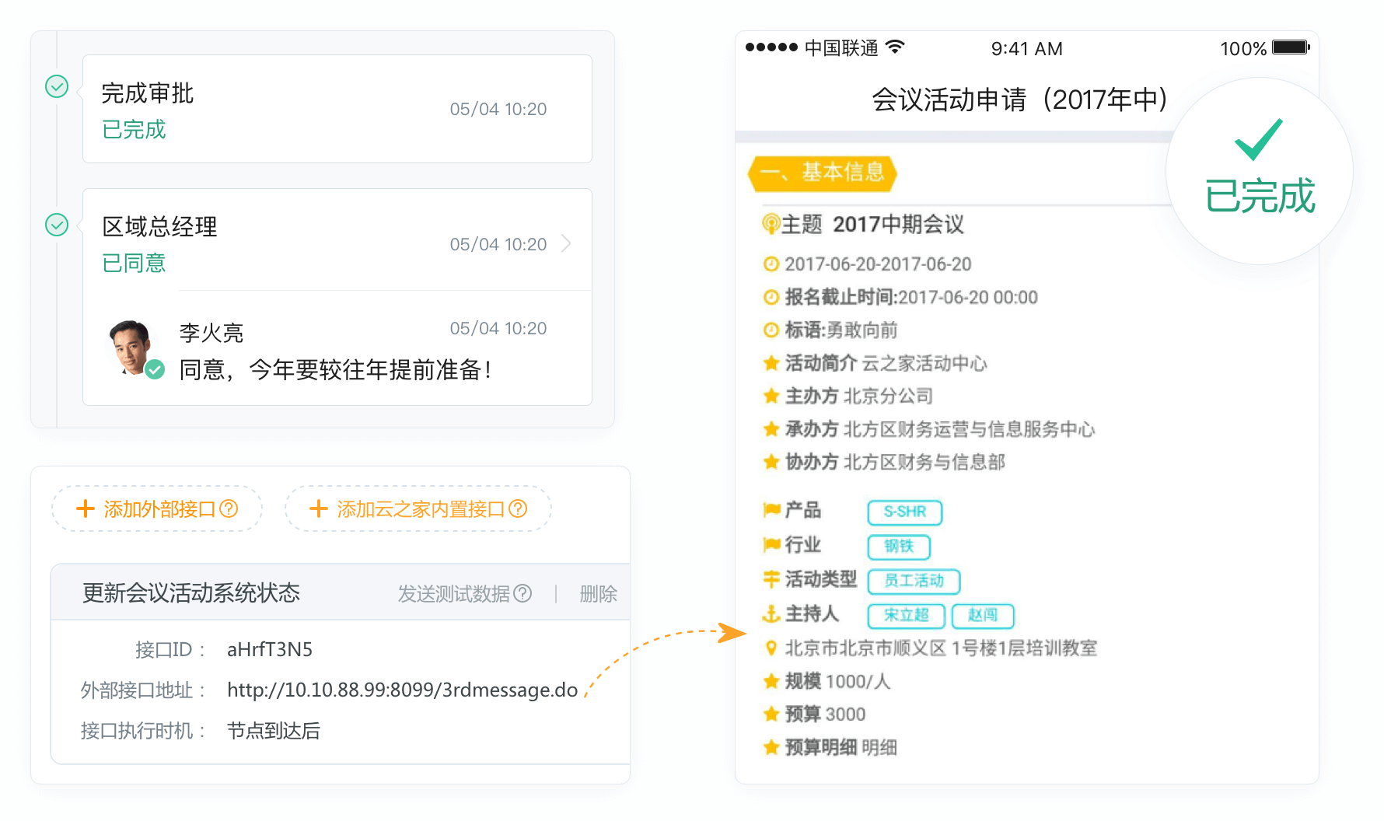Click the 发送测试数据 link

(x=453, y=594)
